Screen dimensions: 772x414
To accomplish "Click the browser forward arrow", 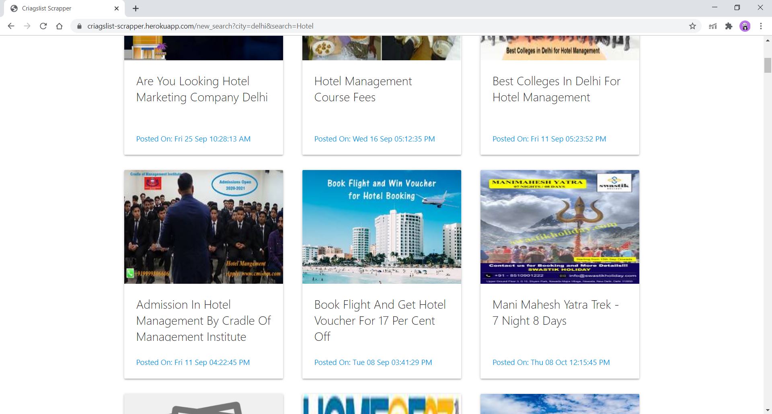I will click(27, 26).
